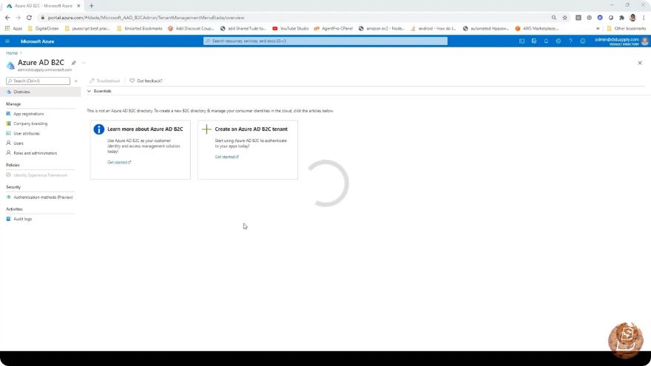Click Get started under Create an Azure AD B2C tenant

(226, 157)
